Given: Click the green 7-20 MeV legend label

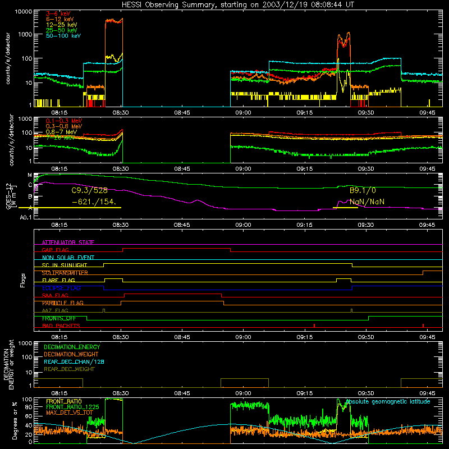Looking at the screenshot, I should pos(61,138).
